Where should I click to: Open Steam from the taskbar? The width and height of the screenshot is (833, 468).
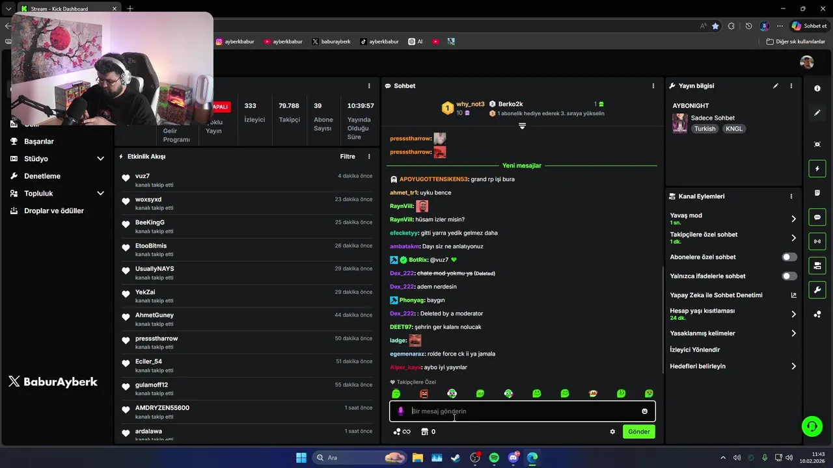pyautogui.click(x=456, y=458)
